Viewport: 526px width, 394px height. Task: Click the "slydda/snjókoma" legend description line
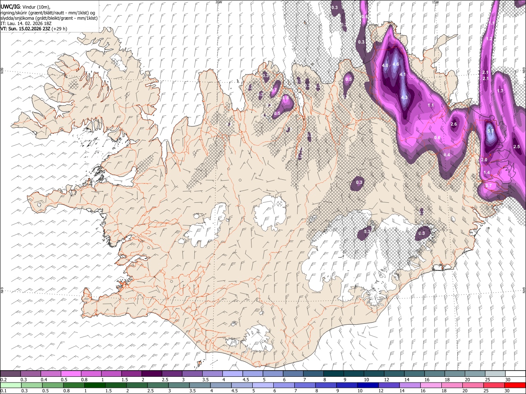49,18
